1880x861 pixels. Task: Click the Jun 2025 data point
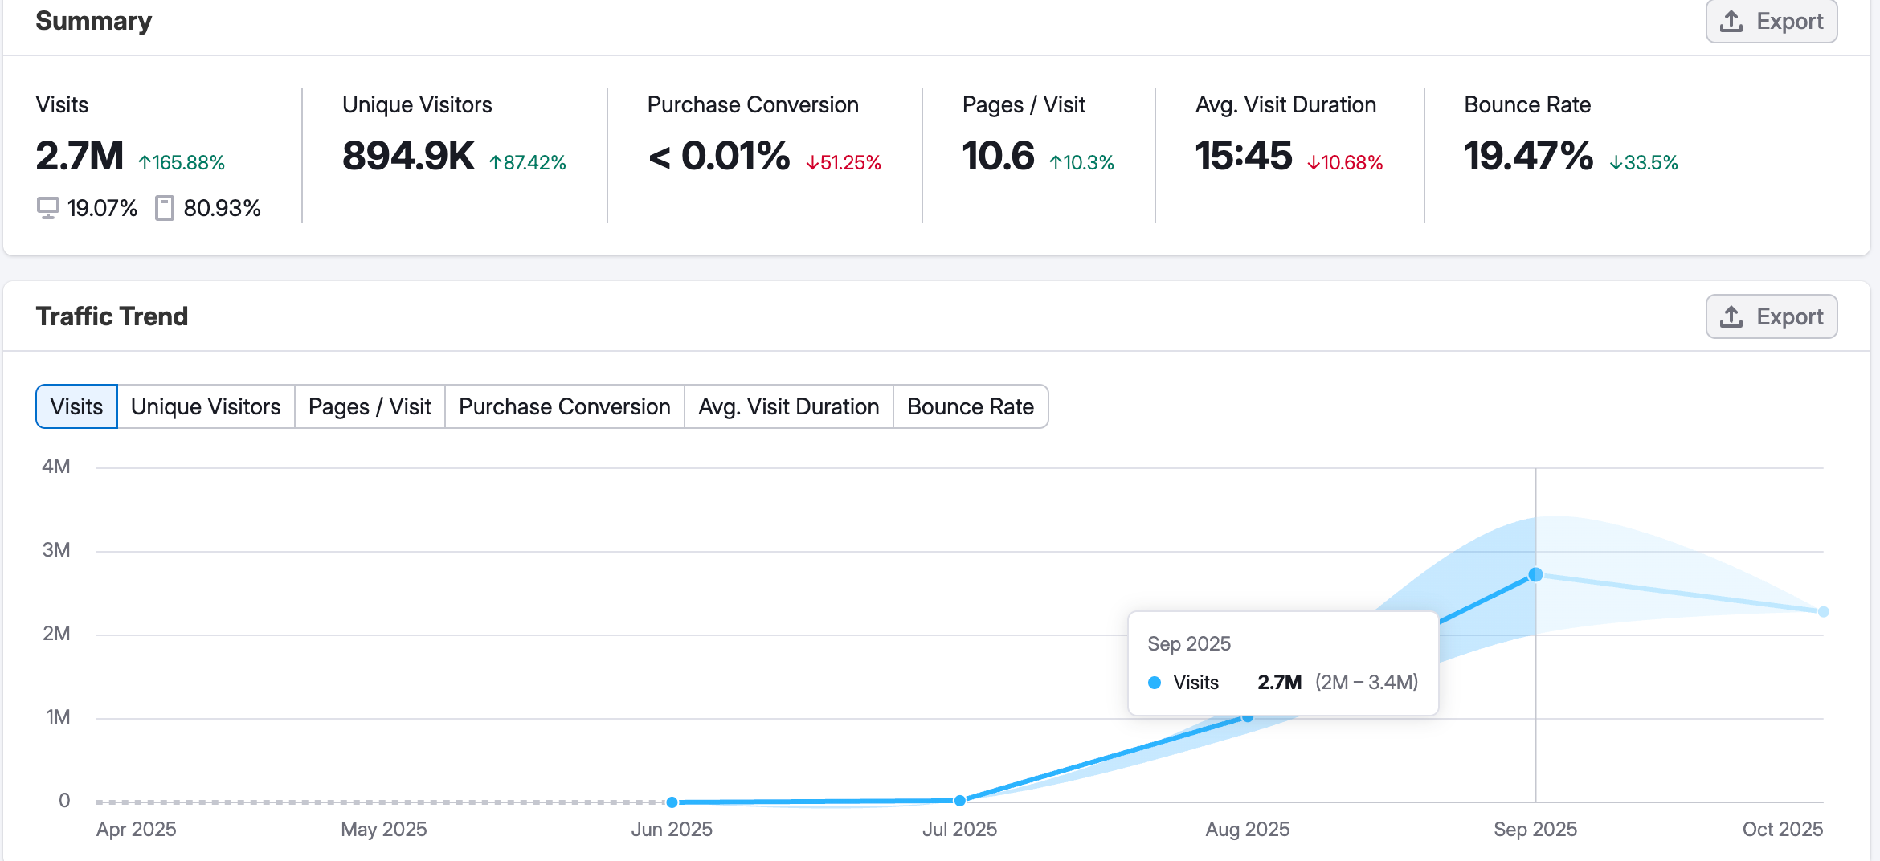[x=672, y=802]
